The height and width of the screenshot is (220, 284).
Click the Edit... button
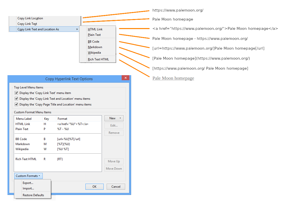pyautogui.click(x=114, y=126)
